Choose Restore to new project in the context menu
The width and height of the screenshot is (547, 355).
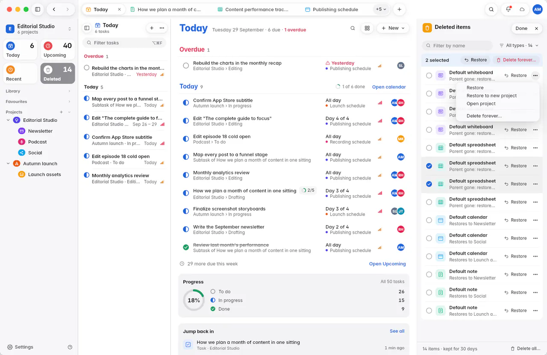pyautogui.click(x=491, y=96)
